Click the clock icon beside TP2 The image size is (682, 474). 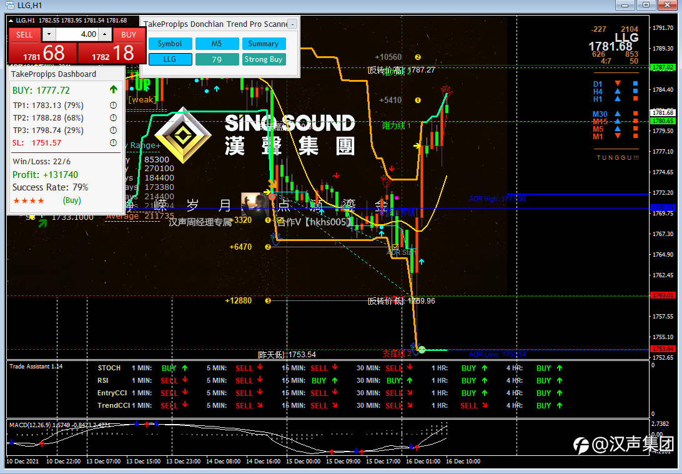click(113, 118)
